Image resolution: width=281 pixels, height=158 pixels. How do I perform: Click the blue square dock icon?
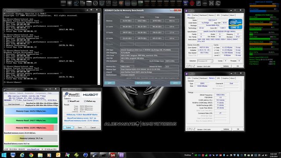[x=185, y=3]
